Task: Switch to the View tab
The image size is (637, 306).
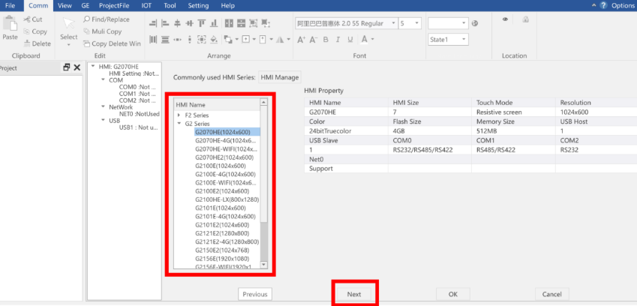Action: [x=65, y=6]
